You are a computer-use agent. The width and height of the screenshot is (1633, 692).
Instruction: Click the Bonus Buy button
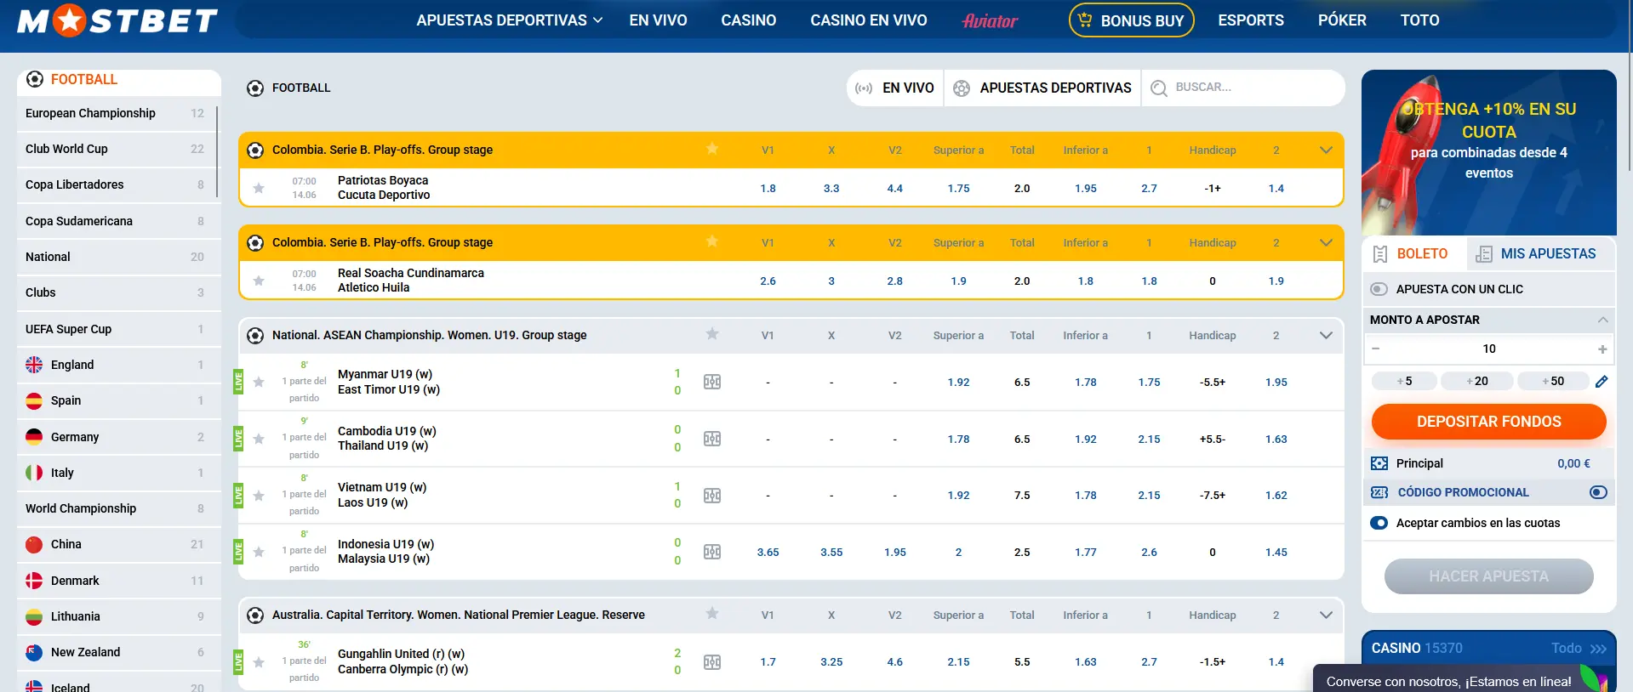pos(1131,20)
